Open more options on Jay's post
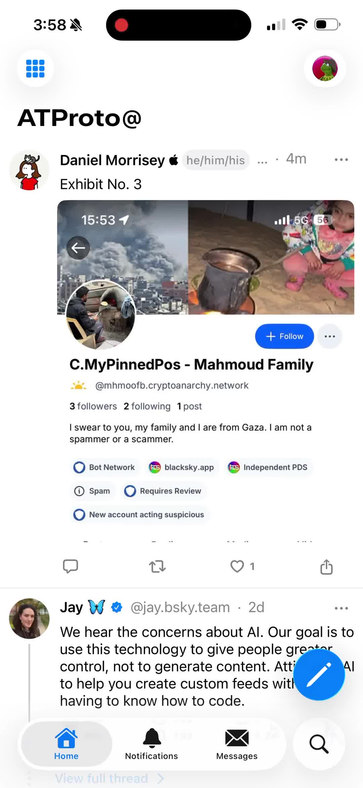The image size is (363, 788). 341,608
